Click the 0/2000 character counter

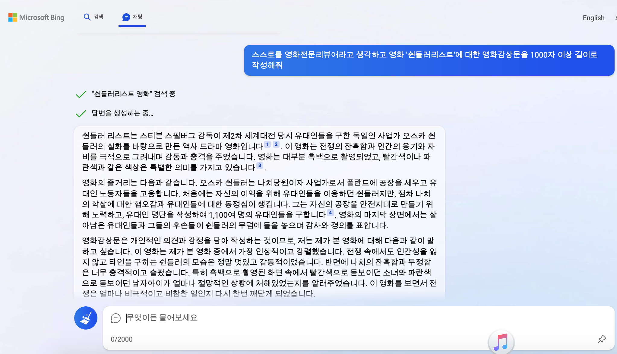tap(122, 339)
